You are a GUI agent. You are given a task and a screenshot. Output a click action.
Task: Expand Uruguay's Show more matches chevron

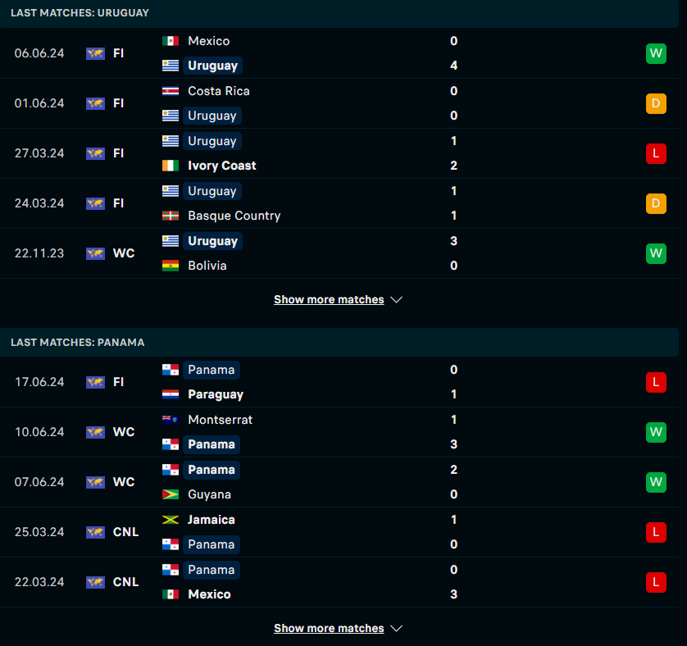pyautogui.click(x=396, y=300)
